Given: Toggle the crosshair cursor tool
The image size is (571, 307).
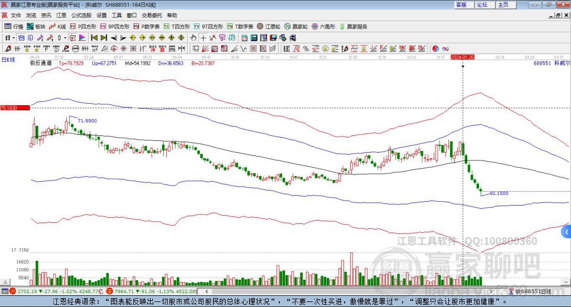Looking at the screenshot, I should coord(203,38).
